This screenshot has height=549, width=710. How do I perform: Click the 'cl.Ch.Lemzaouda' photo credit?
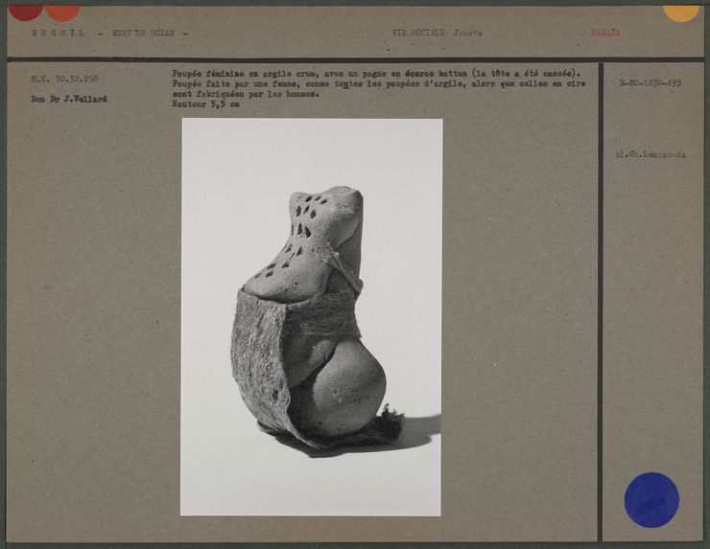(x=651, y=154)
